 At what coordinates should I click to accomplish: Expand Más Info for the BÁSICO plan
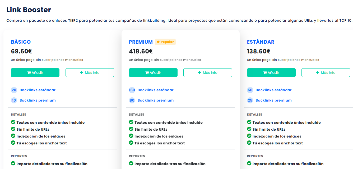pyautogui.click(x=90, y=73)
